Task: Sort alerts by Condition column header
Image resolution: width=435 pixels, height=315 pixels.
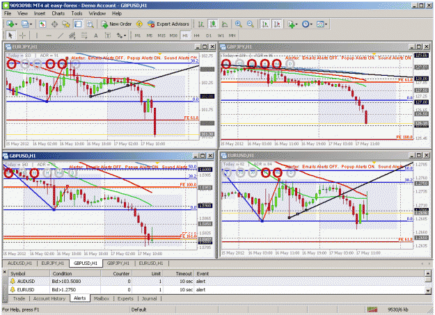Action: [x=75, y=273]
